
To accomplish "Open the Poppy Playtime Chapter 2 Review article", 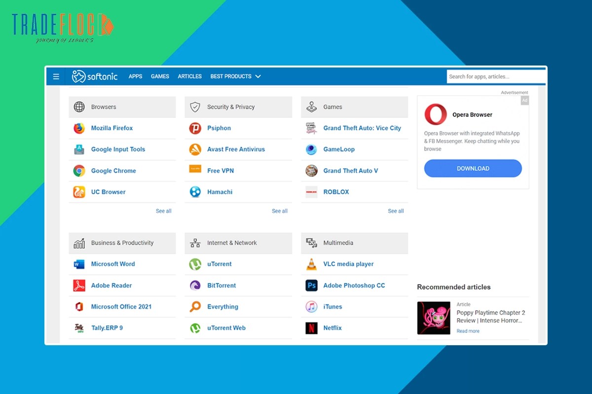I will click(491, 317).
